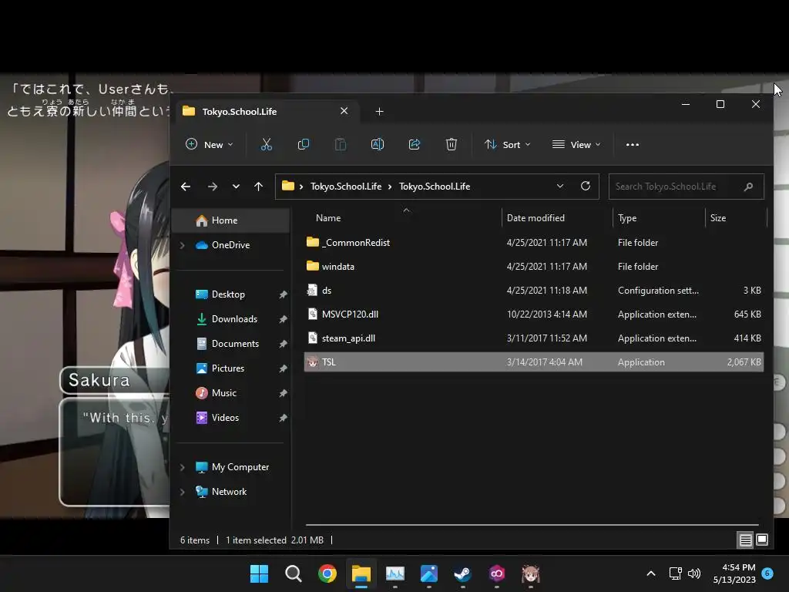Viewport: 789px width, 592px height.
Task: Switch to details view layout icon
Action: pyautogui.click(x=745, y=540)
